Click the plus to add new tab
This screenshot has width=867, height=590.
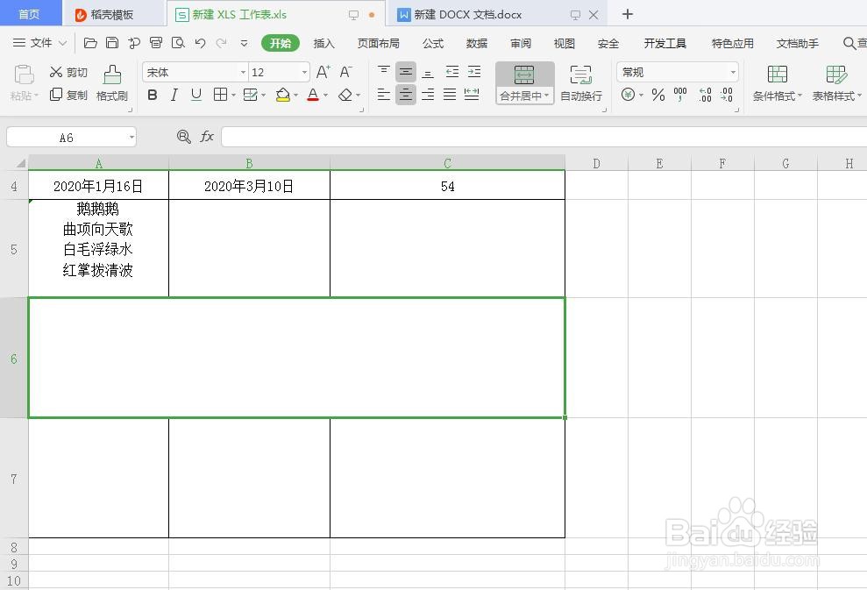click(x=627, y=14)
